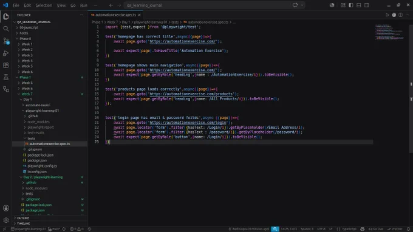Expand the notes folder
This screenshot has height=232, width=413.
50,33
